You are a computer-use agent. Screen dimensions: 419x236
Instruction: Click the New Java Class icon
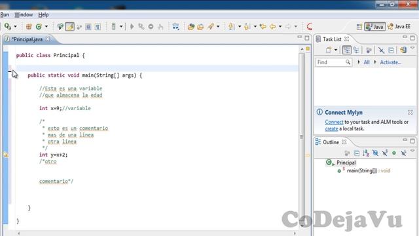tap(39, 26)
